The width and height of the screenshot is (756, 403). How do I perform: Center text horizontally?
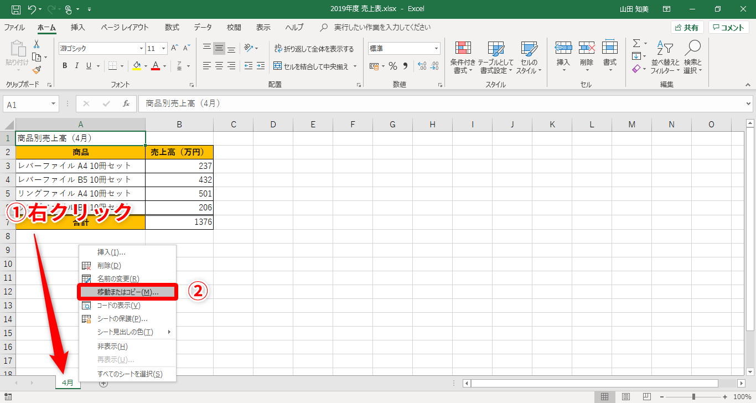(219, 66)
